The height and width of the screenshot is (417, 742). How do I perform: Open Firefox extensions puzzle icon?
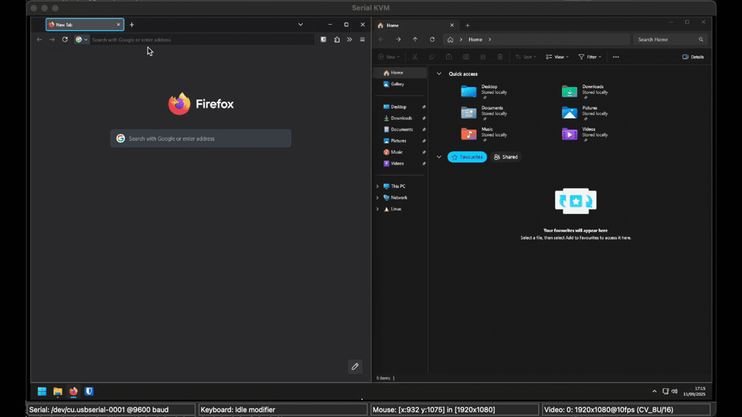337,40
